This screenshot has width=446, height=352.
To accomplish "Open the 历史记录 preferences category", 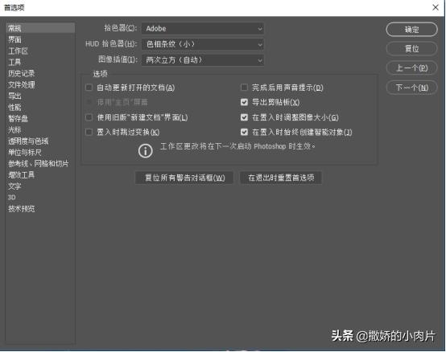I will click(22, 73).
